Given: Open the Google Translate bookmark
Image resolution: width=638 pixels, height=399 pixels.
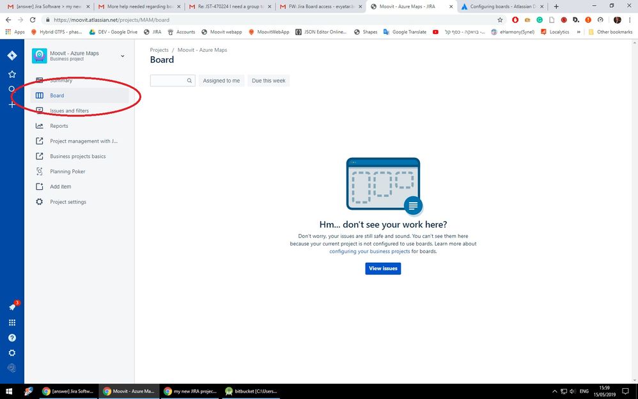Looking at the screenshot, I should (x=405, y=32).
